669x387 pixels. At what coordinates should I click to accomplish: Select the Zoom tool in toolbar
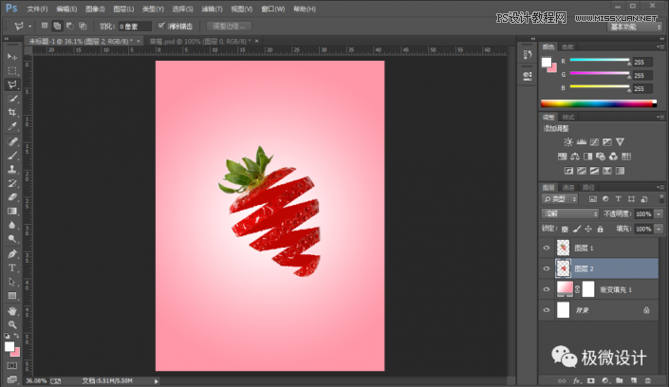click(x=12, y=324)
